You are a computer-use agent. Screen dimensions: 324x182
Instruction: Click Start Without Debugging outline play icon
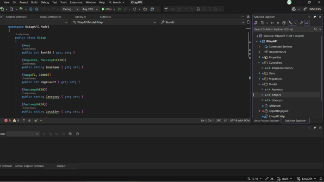tap(119, 9)
